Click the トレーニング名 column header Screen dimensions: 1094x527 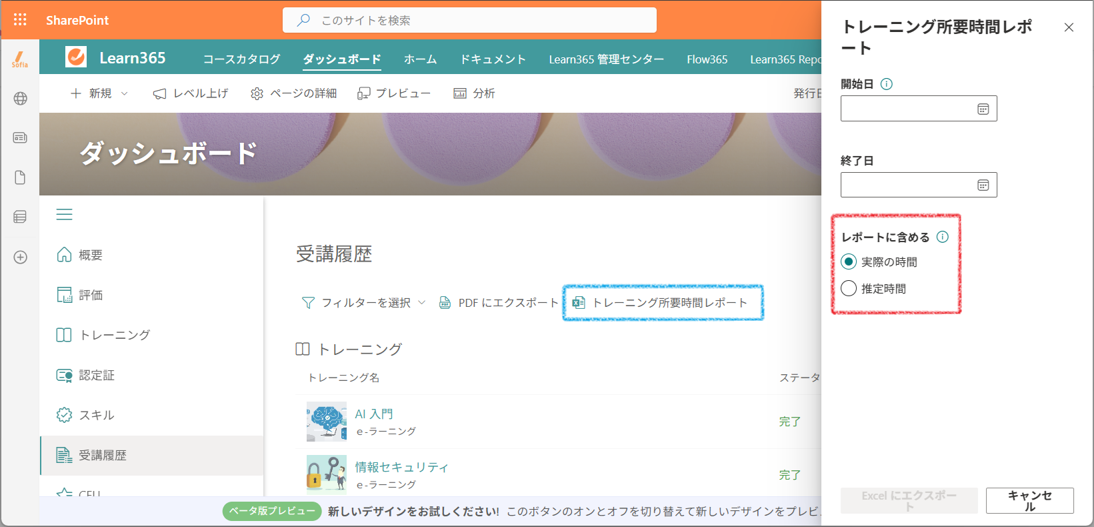tap(343, 378)
